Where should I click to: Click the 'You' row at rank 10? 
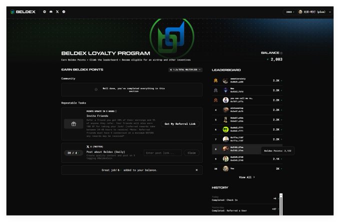pyautogui.click(x=247, y=168)
